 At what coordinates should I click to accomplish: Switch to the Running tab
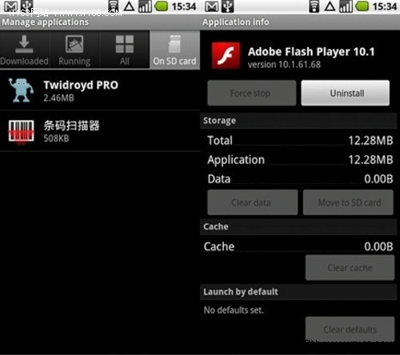tap(74, 50)
